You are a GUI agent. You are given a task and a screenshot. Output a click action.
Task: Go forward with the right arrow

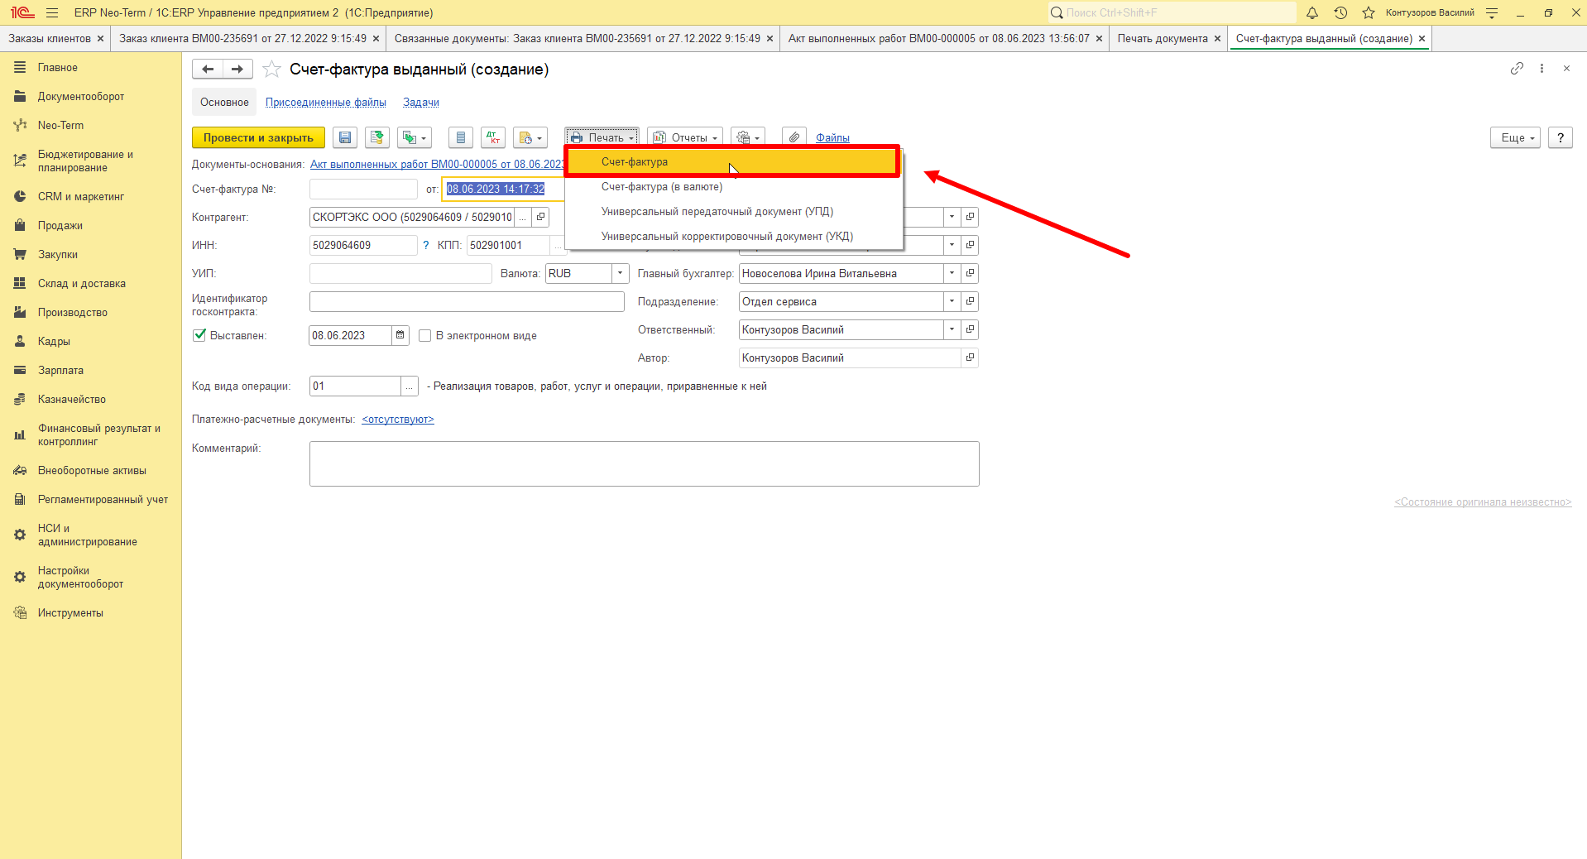click(237, 70)
